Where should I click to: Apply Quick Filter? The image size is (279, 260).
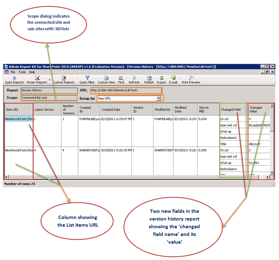(x=87, y=80)
